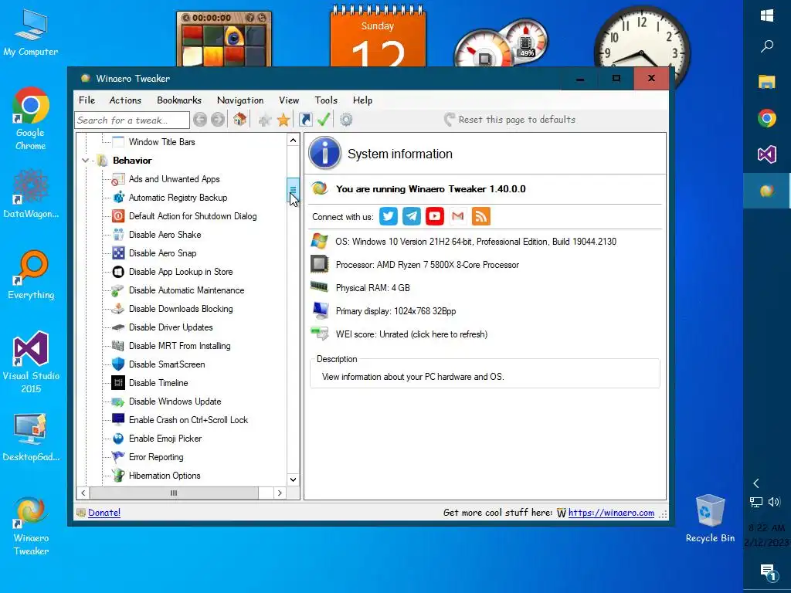Select Default Action for Shutdown Dialog
The height and width of the screenshot is (593, 791).
[x=192, y=216]
